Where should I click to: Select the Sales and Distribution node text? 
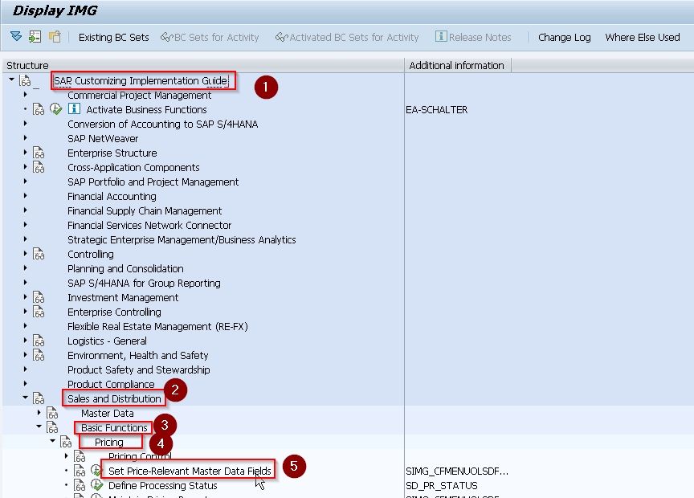(114, 399)
